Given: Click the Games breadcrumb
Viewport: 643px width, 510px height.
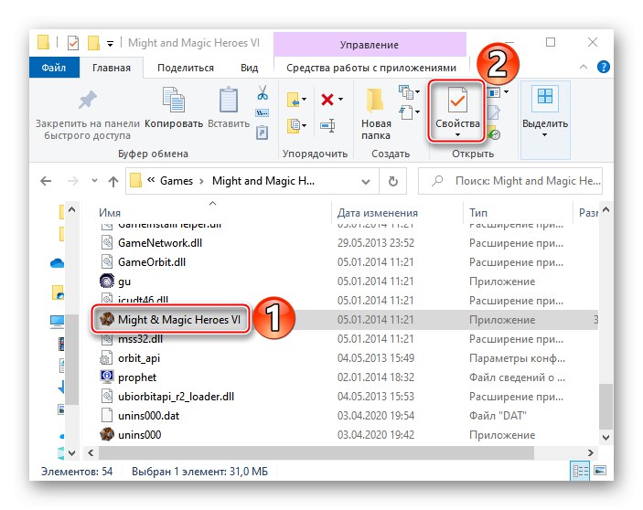Looking at the screenshot, I should [x=177, y=181].
